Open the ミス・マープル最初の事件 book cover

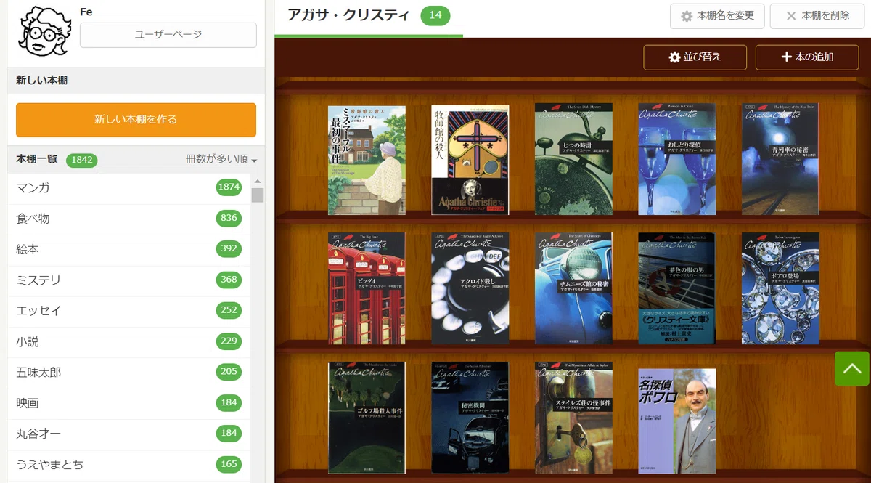tap(367, 161)
